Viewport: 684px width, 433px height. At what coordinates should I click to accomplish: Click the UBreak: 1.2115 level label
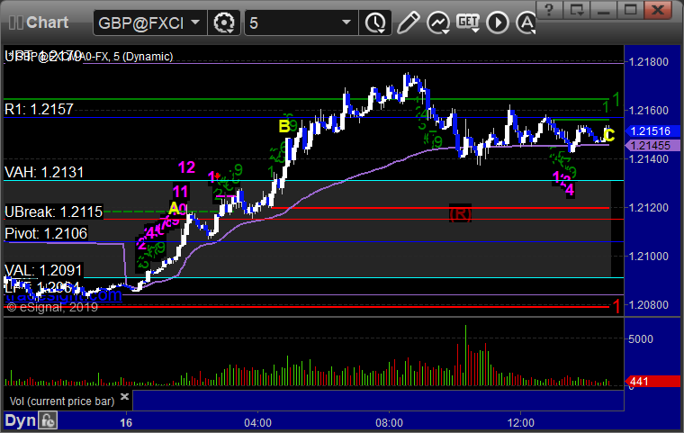pyautogui.click(x=54, y=212)
